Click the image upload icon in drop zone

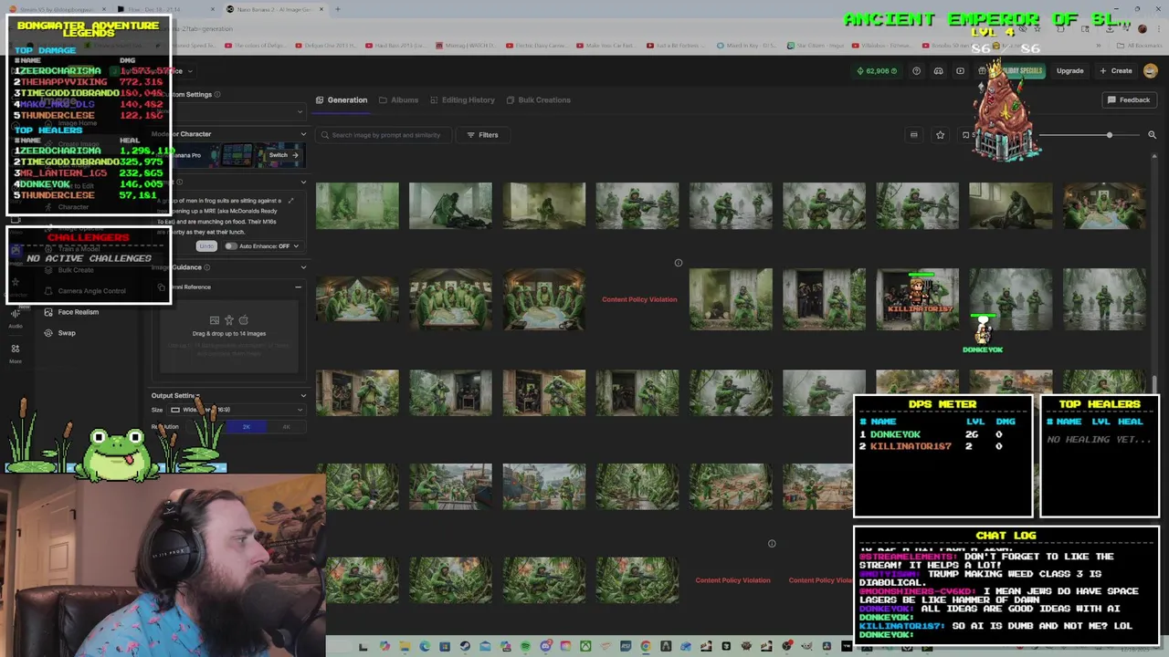[215, 320]
